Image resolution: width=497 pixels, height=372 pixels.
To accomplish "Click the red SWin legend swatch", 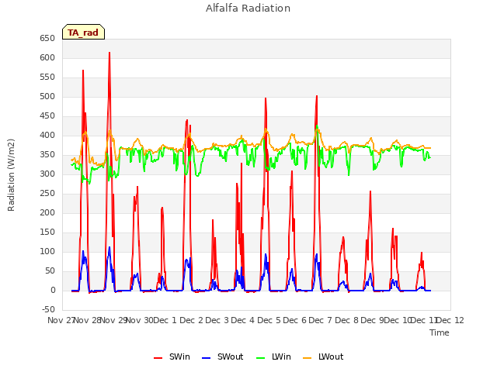I will pyautogui.click(x=158, y=358).
